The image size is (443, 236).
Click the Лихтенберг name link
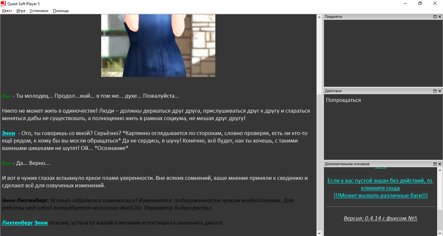17,223
